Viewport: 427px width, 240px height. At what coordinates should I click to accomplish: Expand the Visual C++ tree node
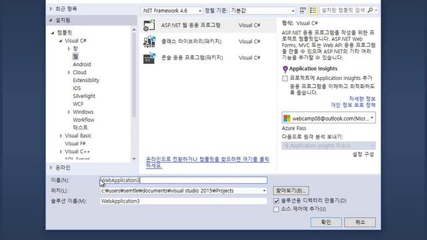point(61,151)
